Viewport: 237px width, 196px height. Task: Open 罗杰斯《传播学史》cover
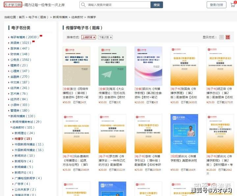[x=113, y=134]
